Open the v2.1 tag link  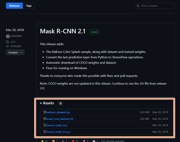(13, 42)
